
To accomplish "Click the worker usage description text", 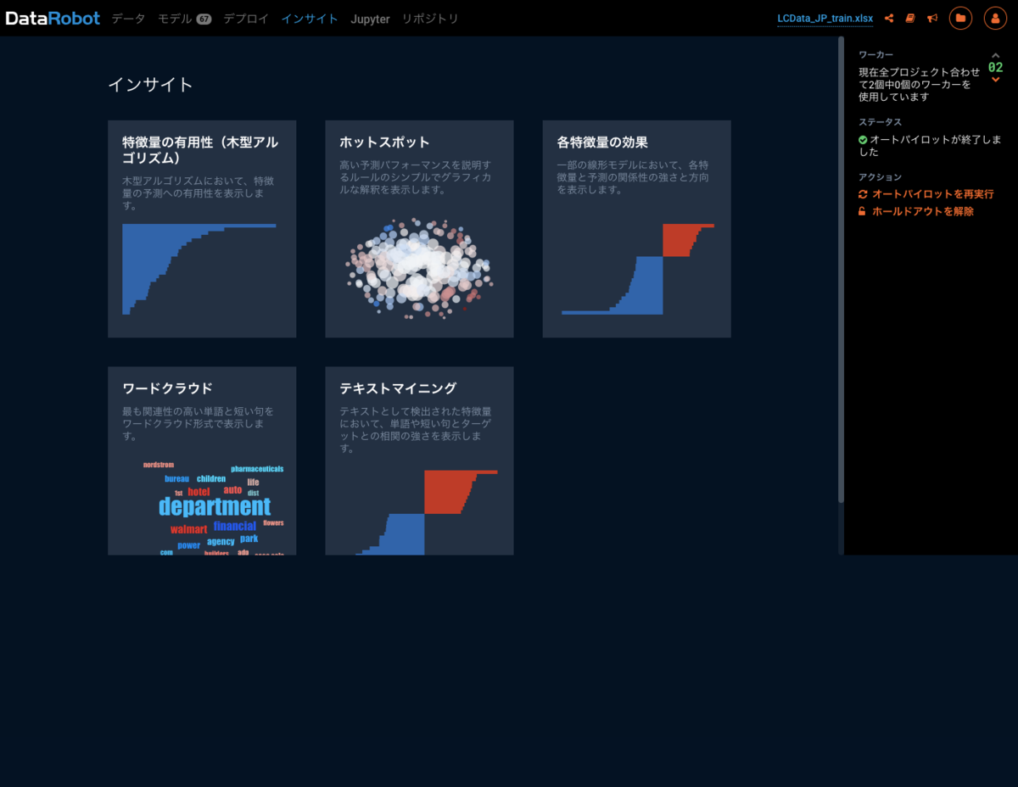I will [919, 85].
